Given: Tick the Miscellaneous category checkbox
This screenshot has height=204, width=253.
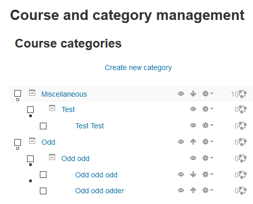Looking at the screenshot, I should tap(17, 94).
